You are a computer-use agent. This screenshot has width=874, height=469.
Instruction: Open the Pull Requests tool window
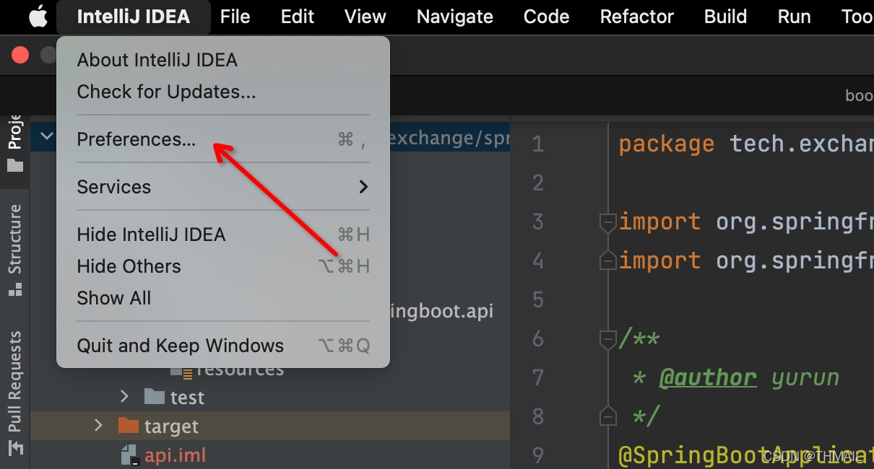tap(15, 382)
